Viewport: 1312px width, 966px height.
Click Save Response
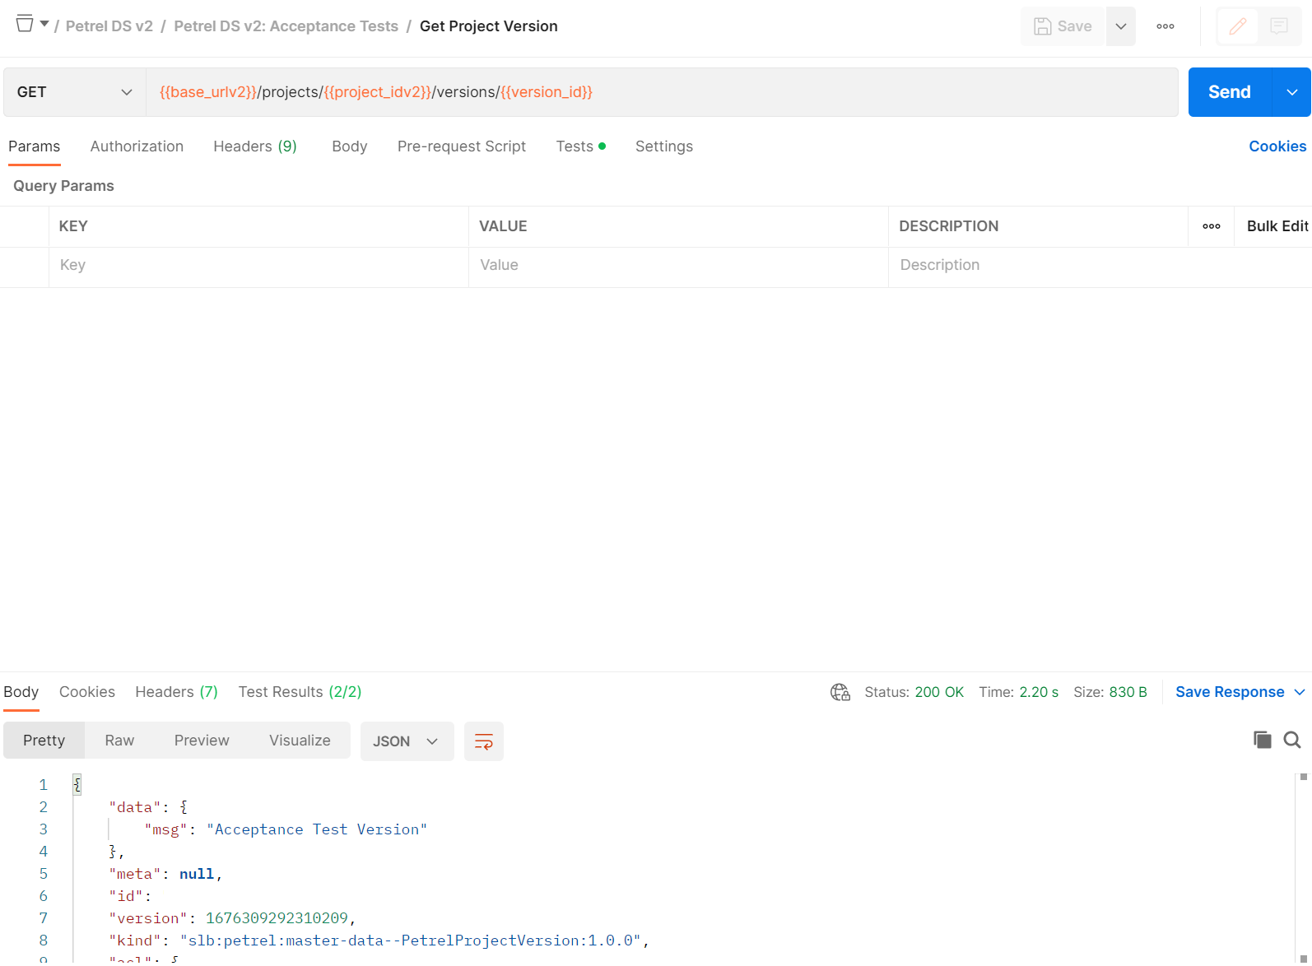click(x=1230, y=692)
